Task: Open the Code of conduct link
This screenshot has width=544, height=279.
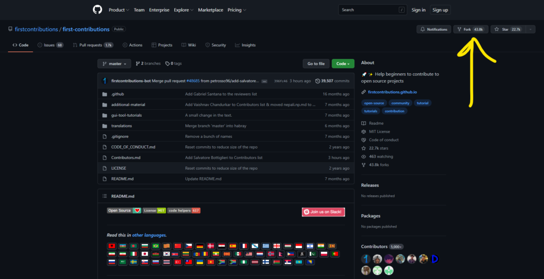Action: [380, 140]
